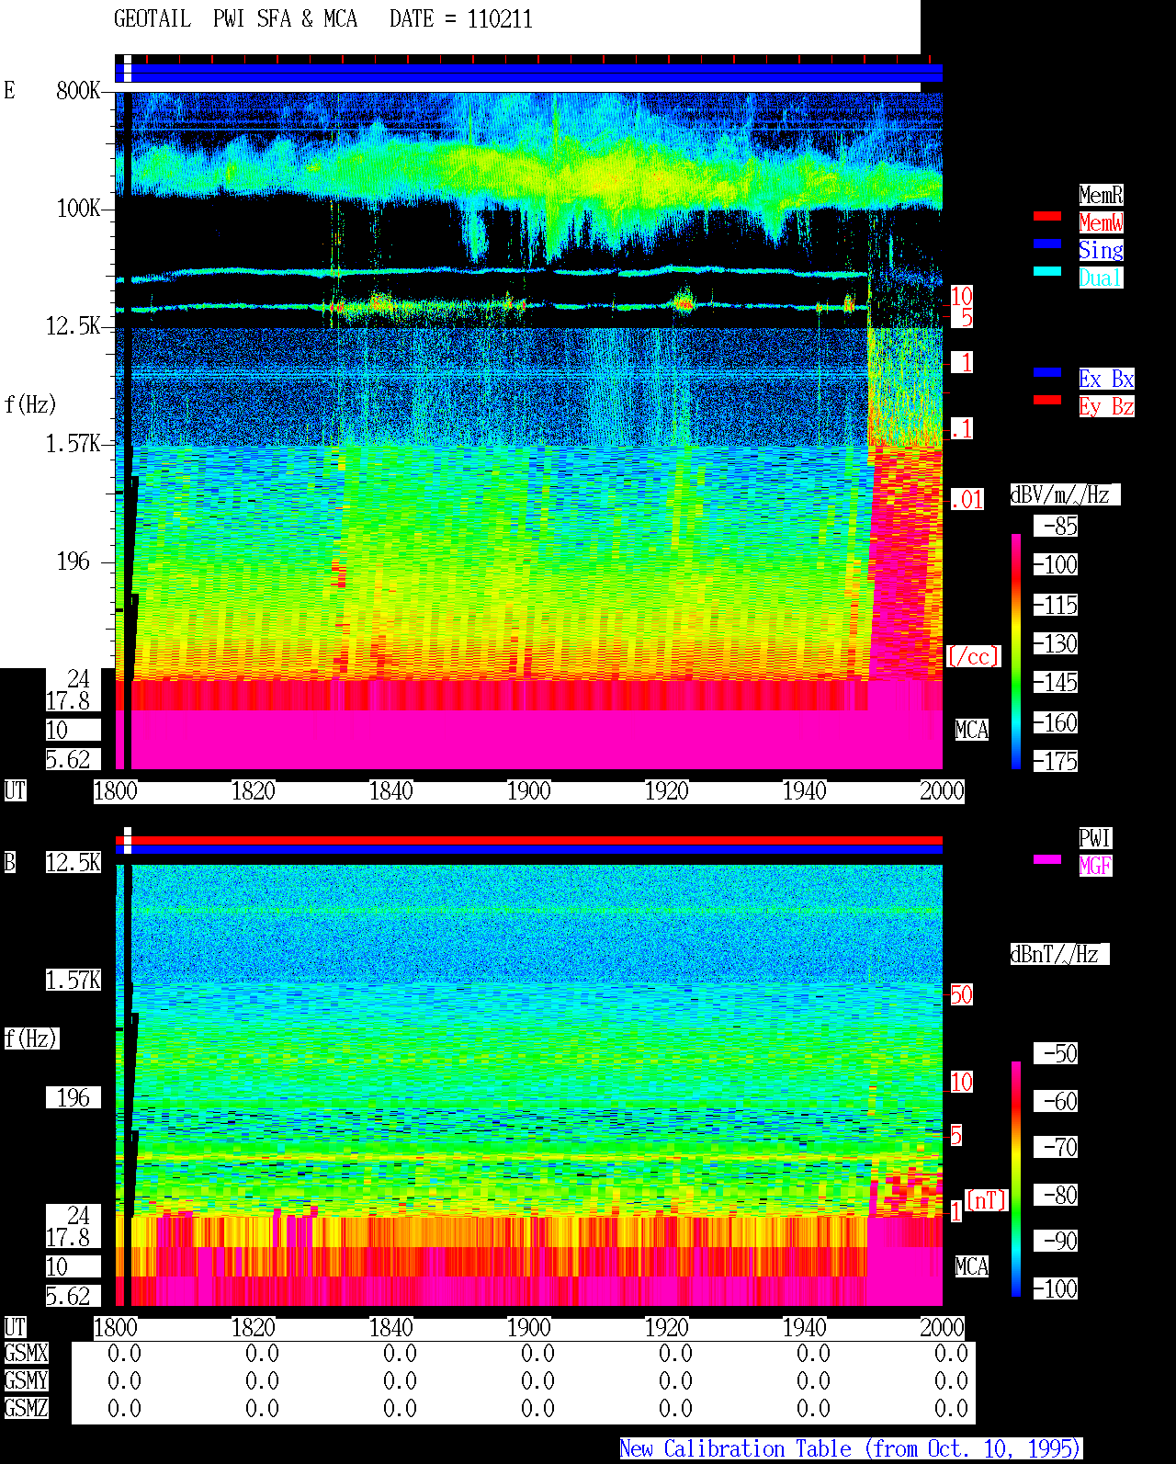Click the blue Sing legend swatch
1176x1464 pixels.
tap(1047, 244)
